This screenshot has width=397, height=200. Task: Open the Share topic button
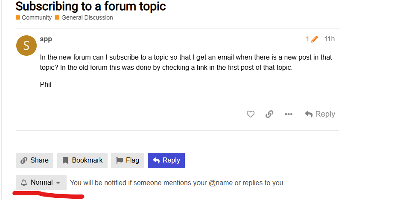(35, 160)
